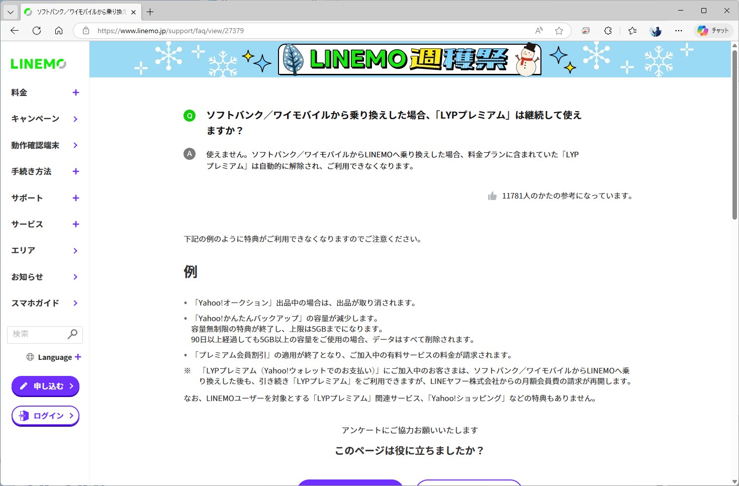
Task: Click the thumbs-up helpful icon
Action: tap(492, 196)
